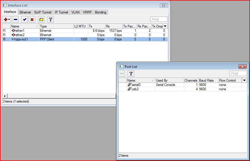Viewport: 250px width, 161px height.
Task: Click the yellow comment note icon
Action: tap(41, 19)
